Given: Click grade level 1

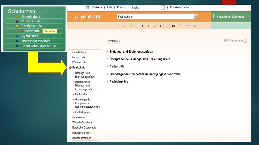Looking at the screenshot, I should click(119, 26).
